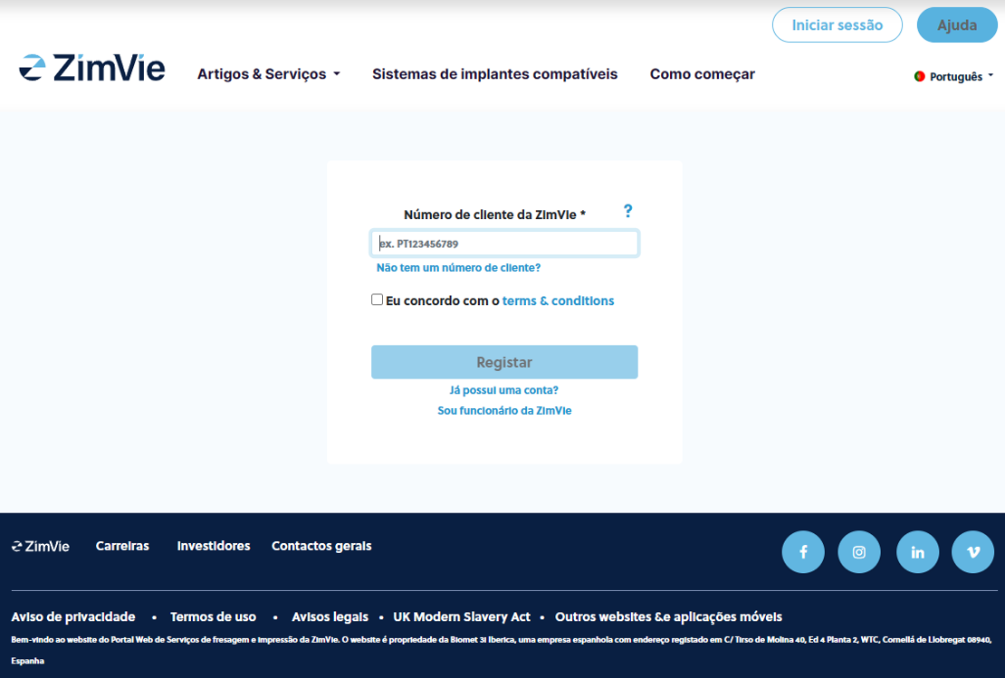
Task: Open ZimVie LinkedIn page icon
Action: (x=917, y=552)
